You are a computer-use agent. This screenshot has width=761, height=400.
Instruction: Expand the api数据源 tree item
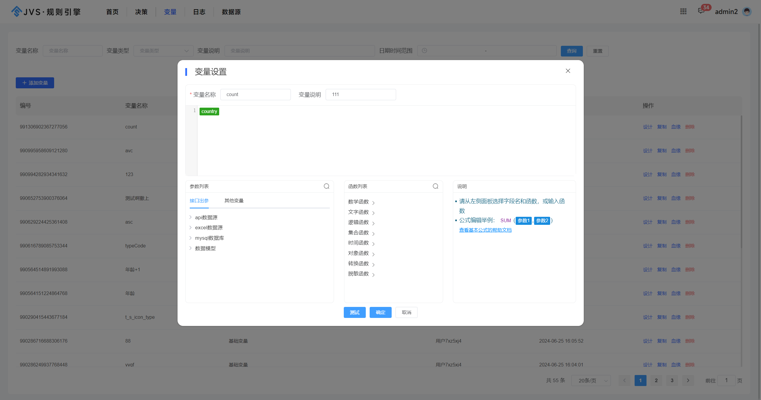[191, 217]
